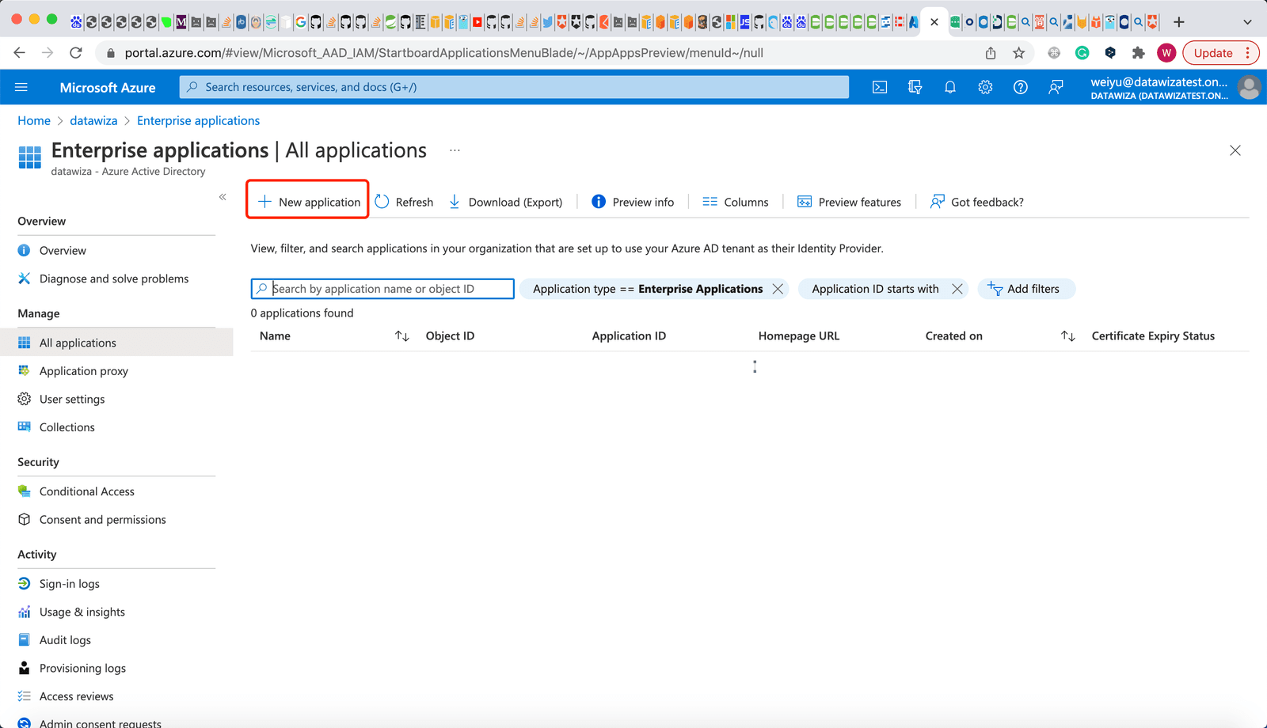This screenshot has height=728, width=1267.
Task: Sort by Created on column arrows
Action: (x=1067, y=336)
